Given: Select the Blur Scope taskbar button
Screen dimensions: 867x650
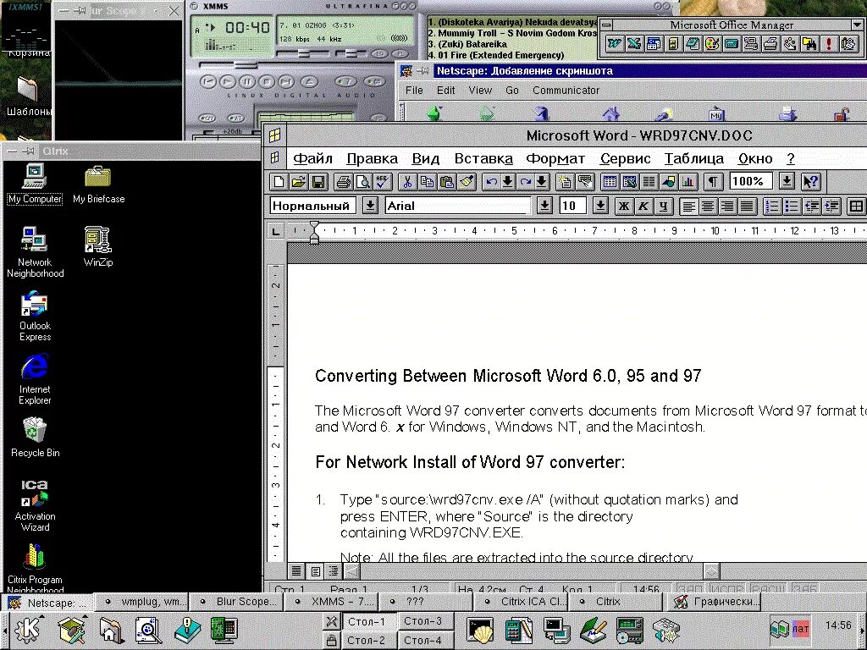Looking at the screenshot, I should tap(236, 602).
